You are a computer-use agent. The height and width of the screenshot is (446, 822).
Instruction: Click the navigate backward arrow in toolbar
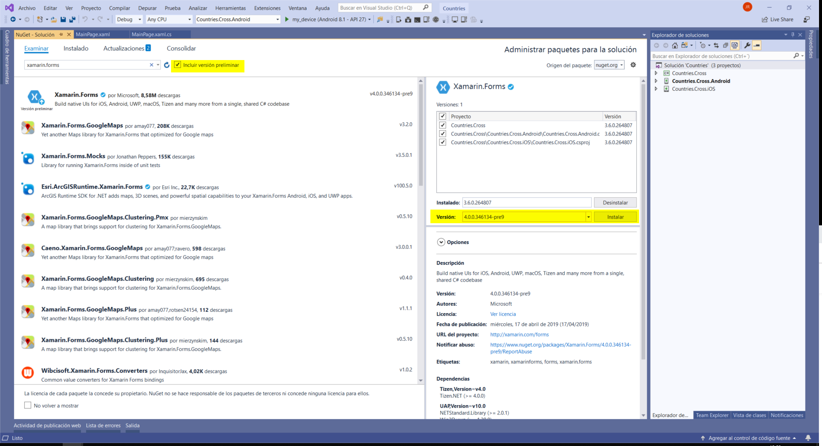click(13, 19)
